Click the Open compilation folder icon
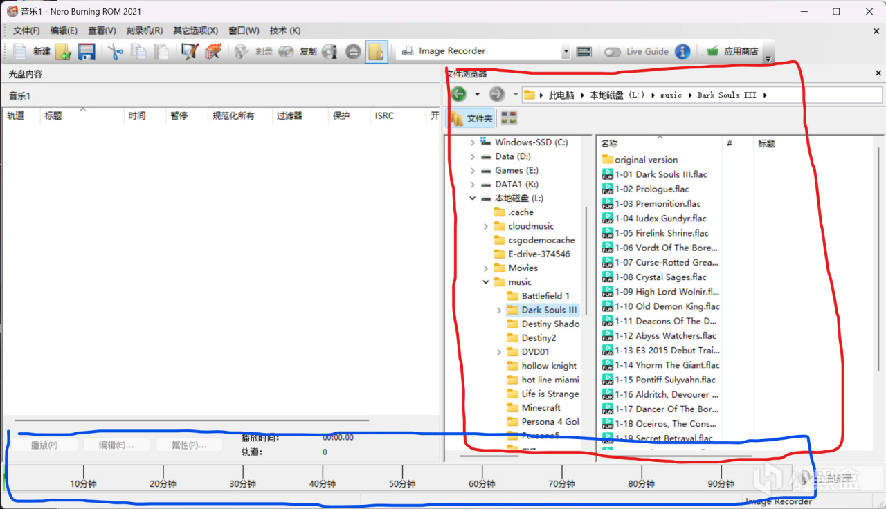 click(63, 51)
